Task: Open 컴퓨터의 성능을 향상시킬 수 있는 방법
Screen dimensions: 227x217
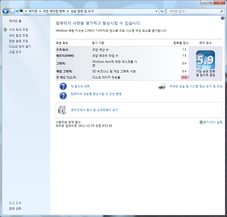Action: (x=96, y=94)
